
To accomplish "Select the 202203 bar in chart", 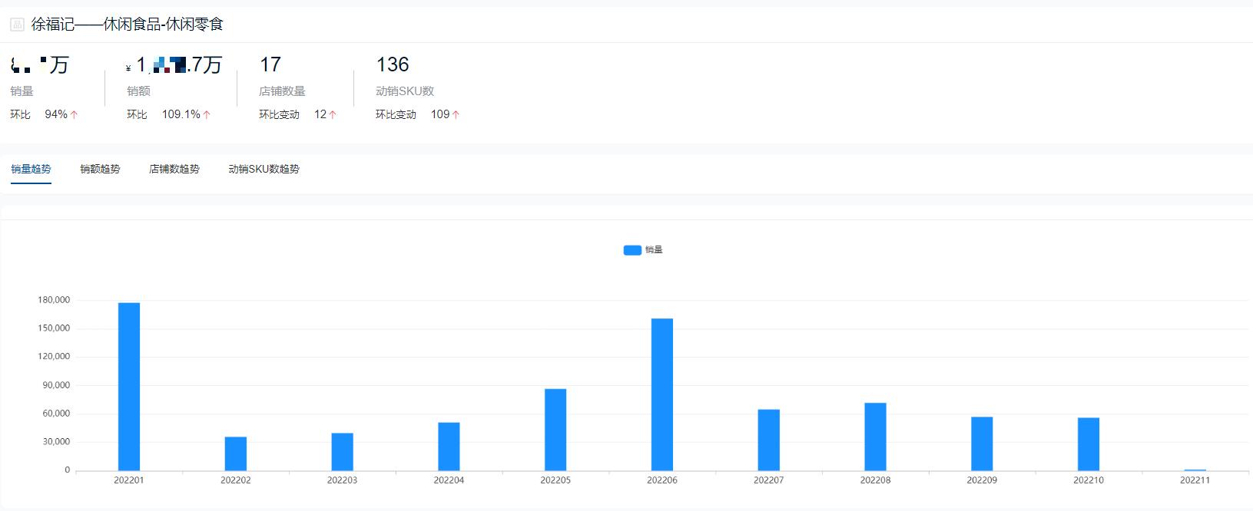I will coord(343,452).
